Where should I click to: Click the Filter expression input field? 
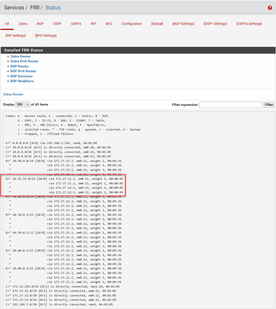(x=231, y=105)
